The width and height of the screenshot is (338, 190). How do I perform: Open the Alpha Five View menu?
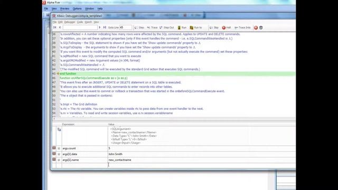[x=54, y=8]
